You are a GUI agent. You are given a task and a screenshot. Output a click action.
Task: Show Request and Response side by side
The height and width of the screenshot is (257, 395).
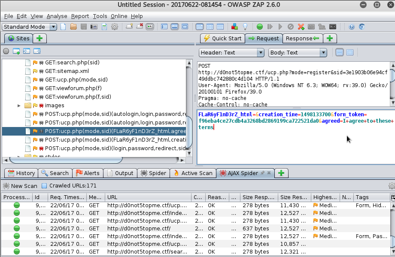[210, 27]
